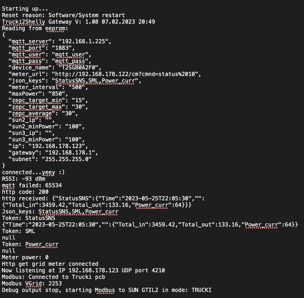Click the mqtt failed: 65534 line
Image resolution: width=304 pixels, height=298 pixels.
pos(32,186)
